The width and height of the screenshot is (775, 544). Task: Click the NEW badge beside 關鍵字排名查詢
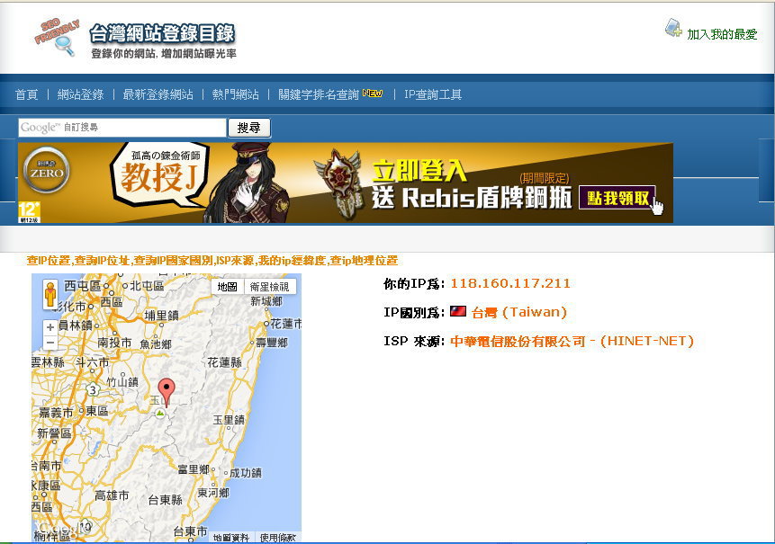(x=372, y=93)
